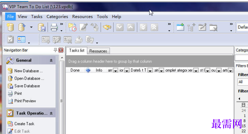
Task: Click the export resource icon with up arrow
Action: [79, 39]
